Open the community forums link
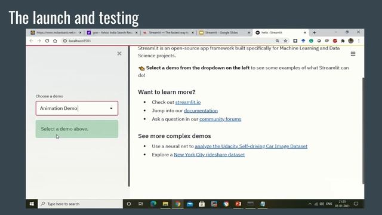This screenshot has width=382, height=215. pos(220,119)
